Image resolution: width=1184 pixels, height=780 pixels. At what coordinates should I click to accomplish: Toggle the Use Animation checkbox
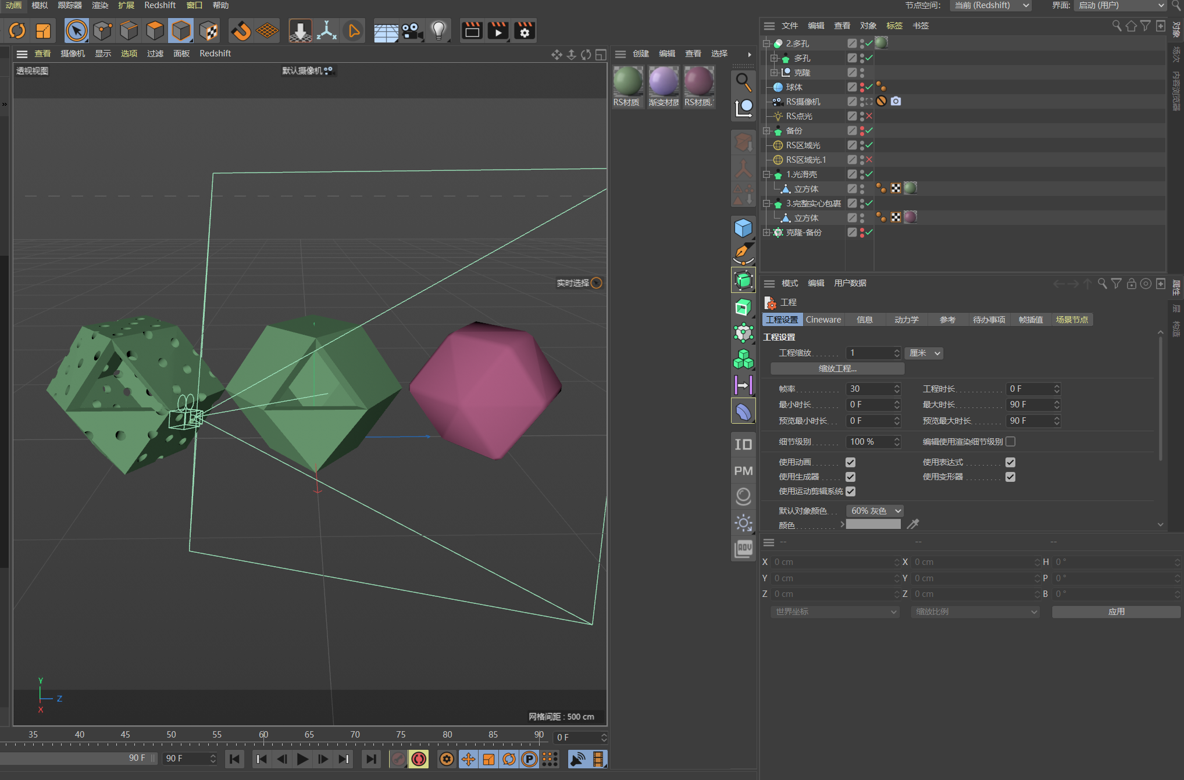click(x=850, y=463)
